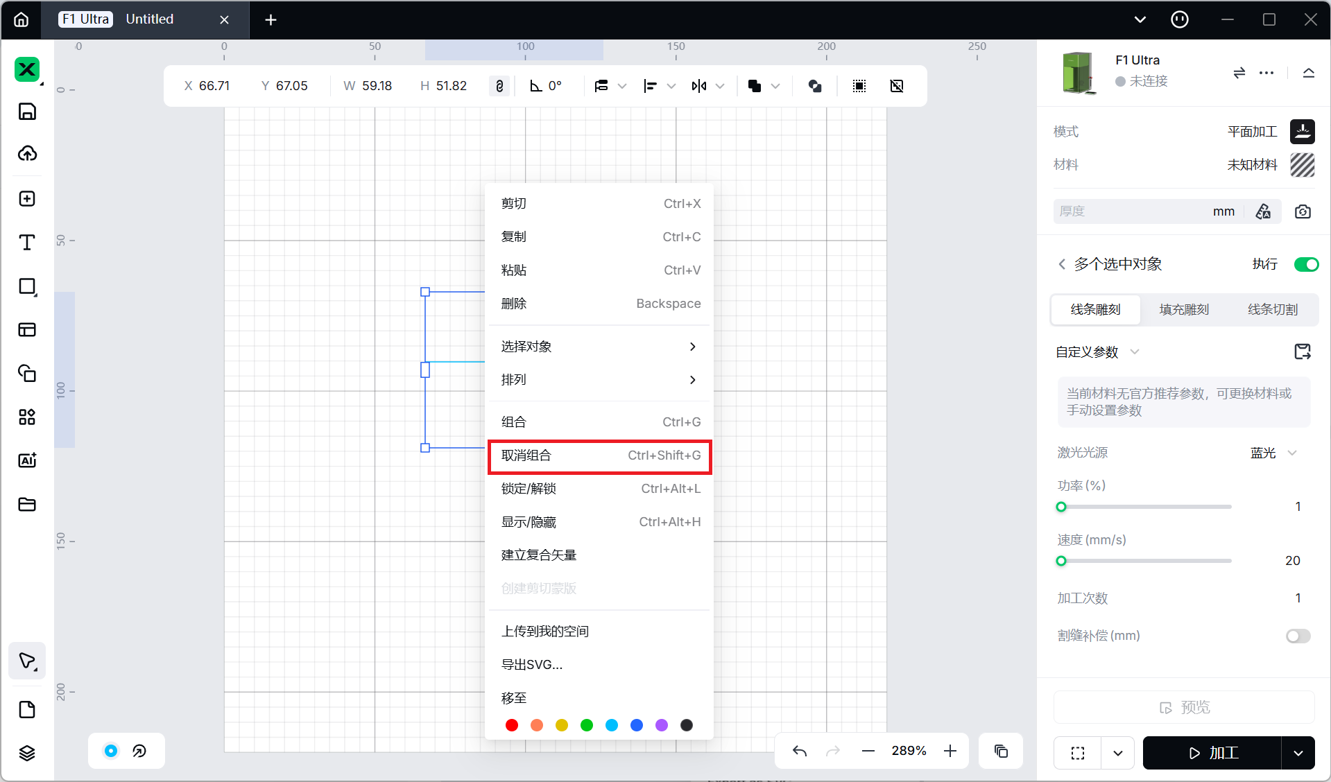The image size is (1331, 782).
Task: Open the AI image generator tool
Action: tap(27, 460)
